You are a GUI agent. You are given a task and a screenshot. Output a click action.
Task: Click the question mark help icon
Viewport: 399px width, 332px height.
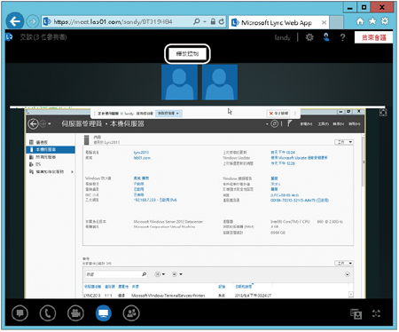[x=342, y=37]
